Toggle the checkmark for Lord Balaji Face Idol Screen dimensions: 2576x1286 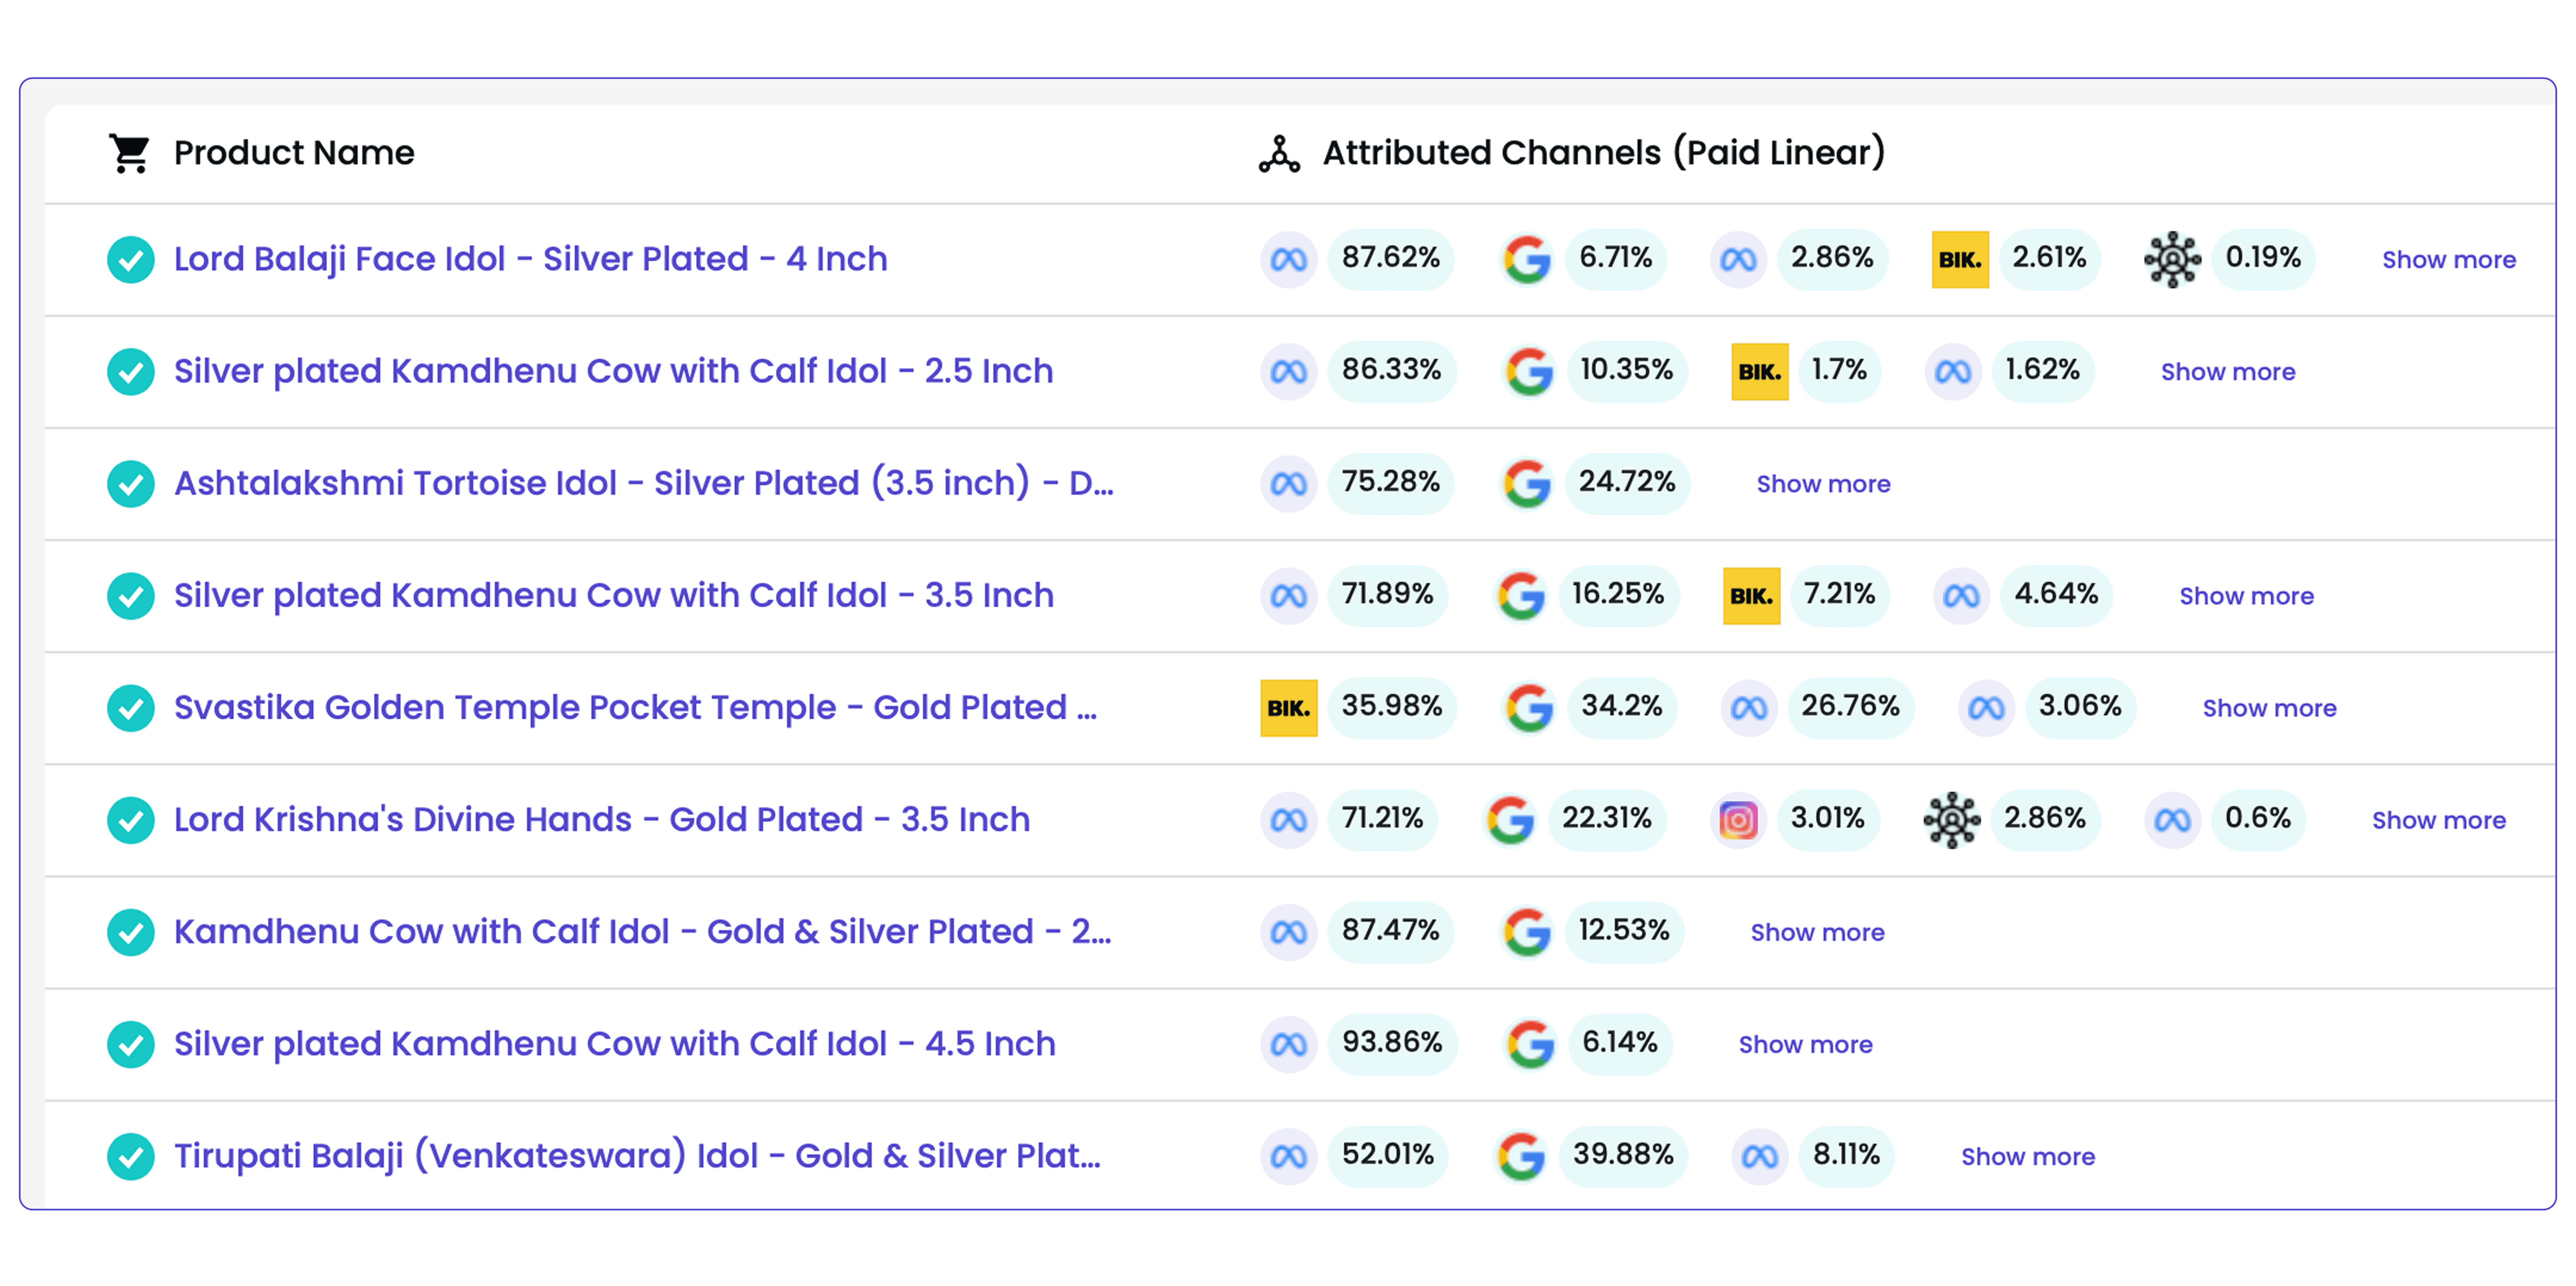pyautogui.click(x=130, y=260)
